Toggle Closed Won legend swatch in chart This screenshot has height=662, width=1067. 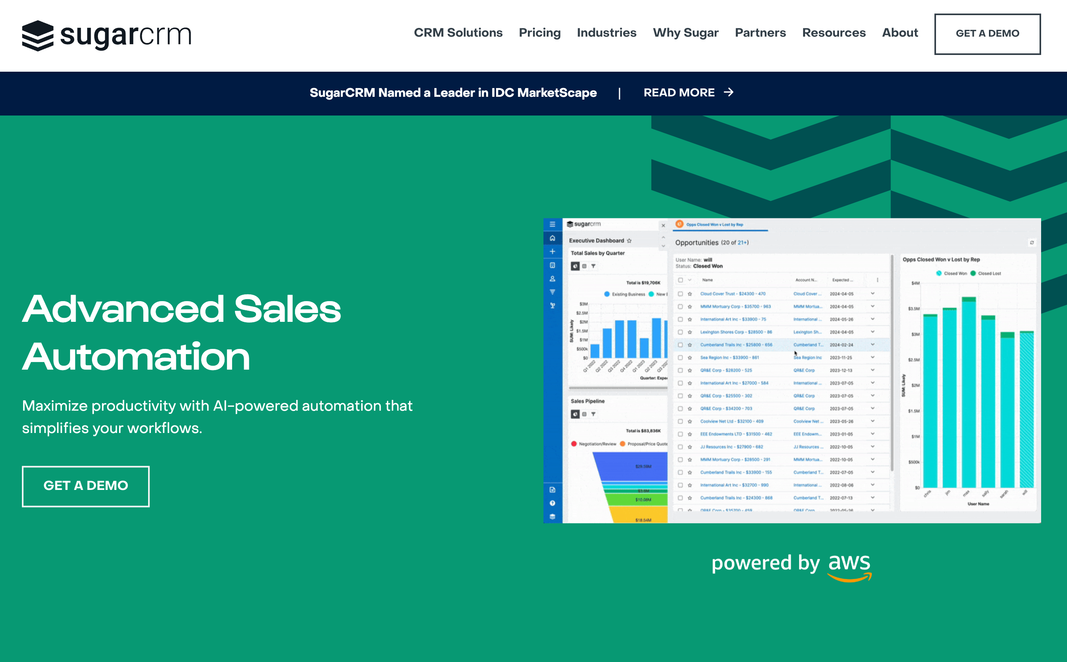pyautogui.click(x=939, y=273)
